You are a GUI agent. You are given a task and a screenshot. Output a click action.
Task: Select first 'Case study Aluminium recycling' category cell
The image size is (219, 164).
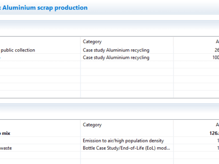click(x=116, y=50)
